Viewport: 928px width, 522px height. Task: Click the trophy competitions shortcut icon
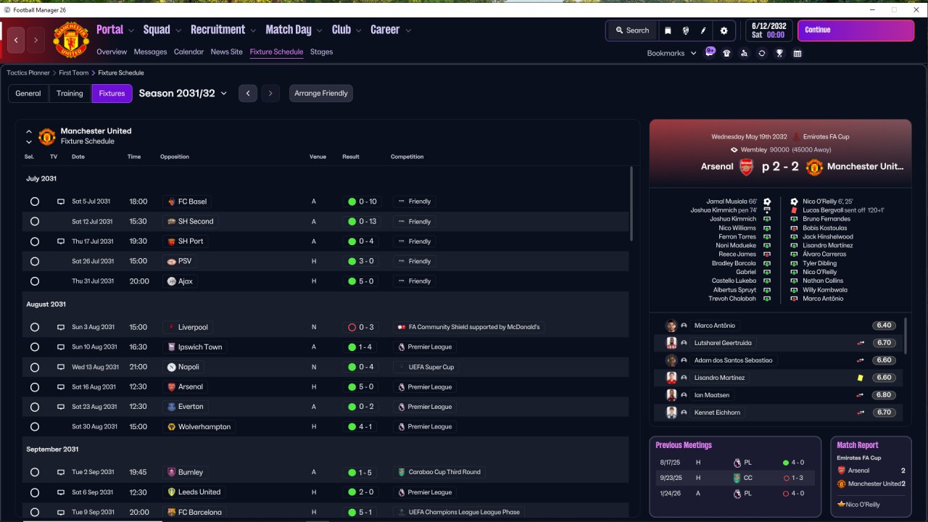tap(779, 53)
